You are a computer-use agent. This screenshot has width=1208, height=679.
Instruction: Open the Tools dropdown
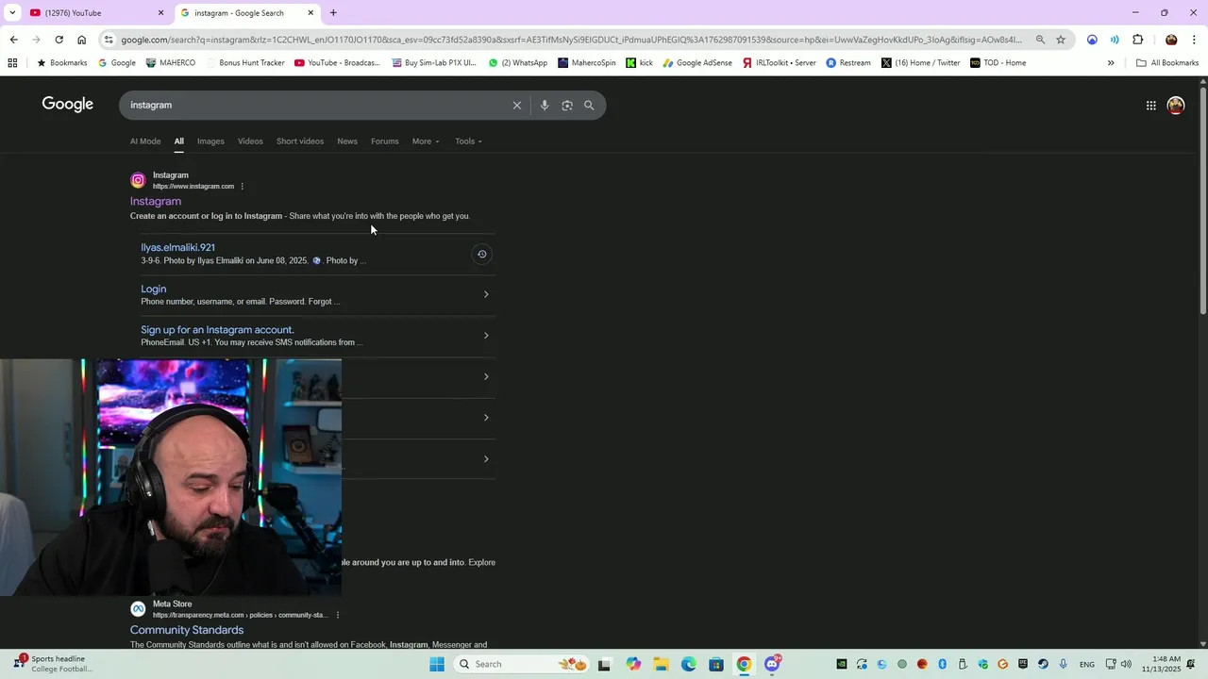(x=468, y=141)
